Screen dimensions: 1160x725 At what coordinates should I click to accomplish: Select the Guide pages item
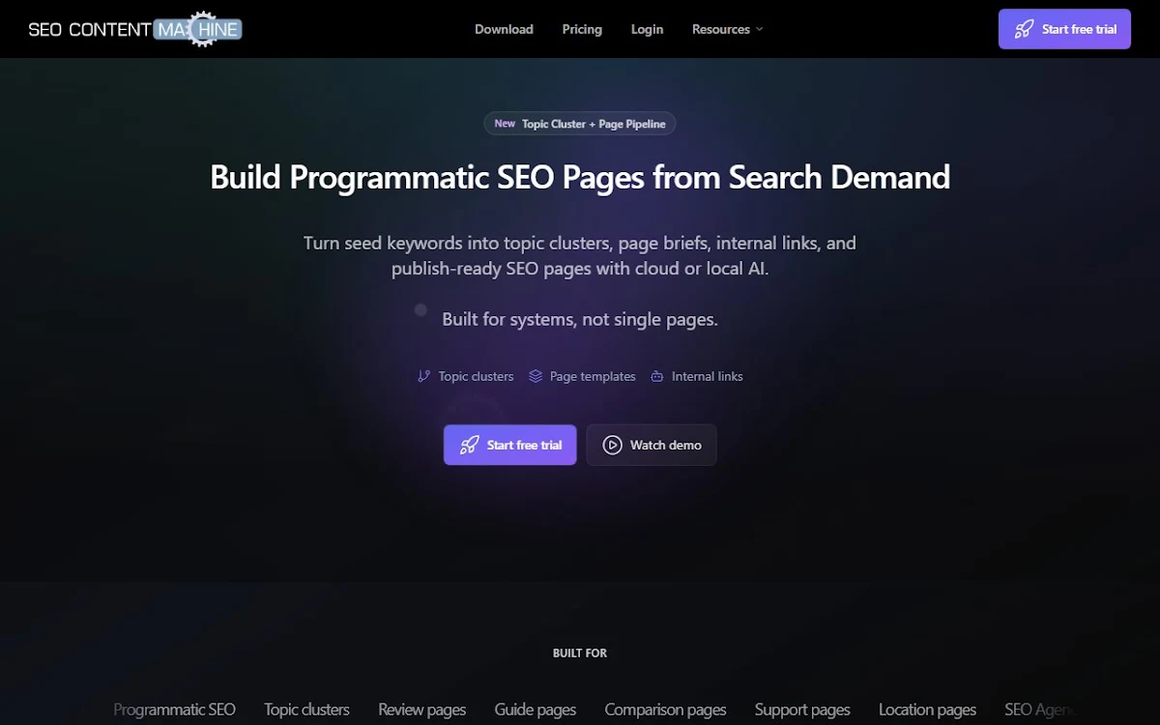536,710
